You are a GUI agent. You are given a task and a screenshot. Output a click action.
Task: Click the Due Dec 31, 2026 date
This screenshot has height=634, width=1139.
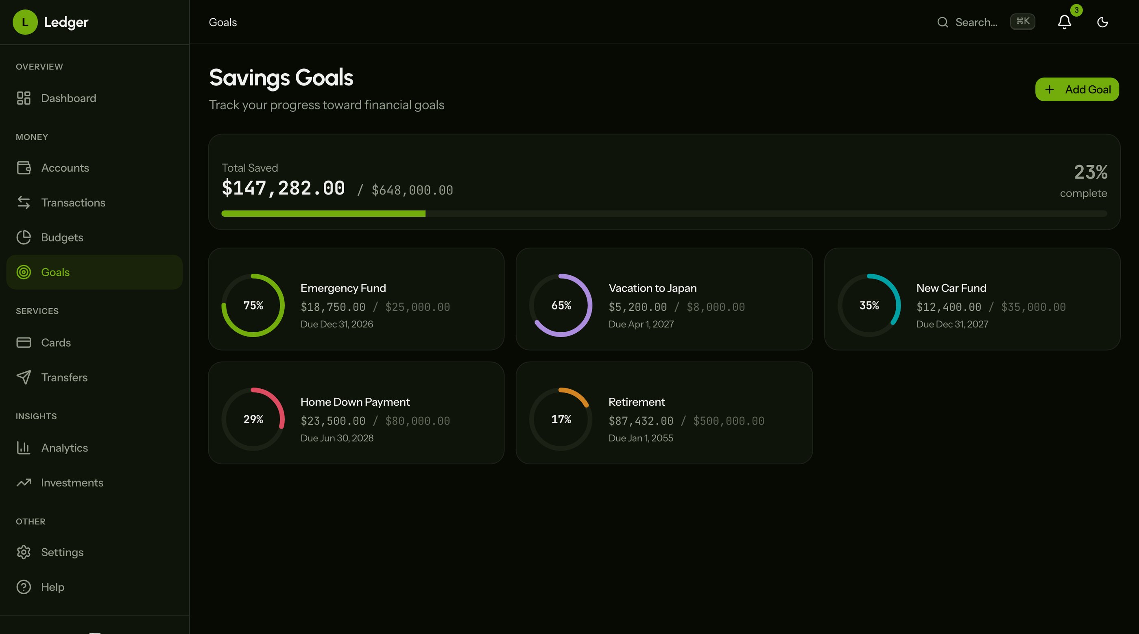pos(336,324)
